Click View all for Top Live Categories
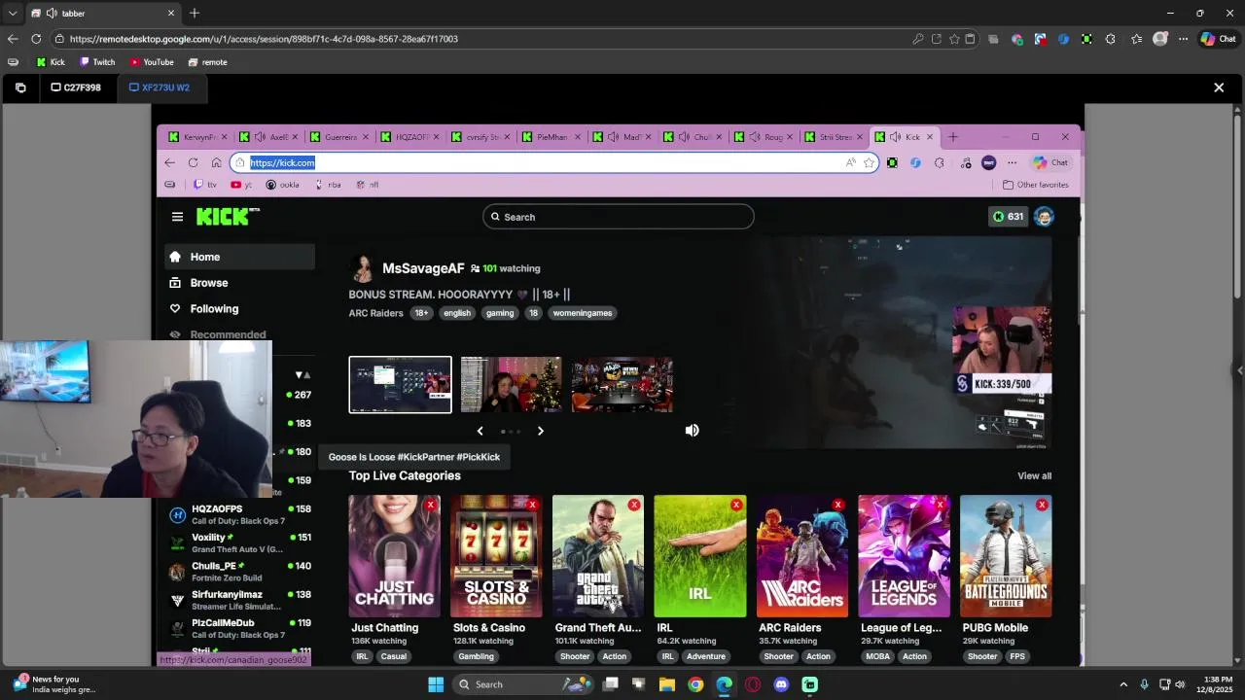The image size is (1245, 700). pyautogui.click(x=1034, y=476)
